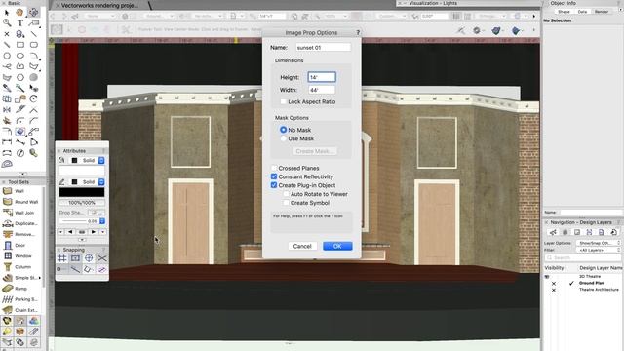Toggle Snap to Angle in Snapping palette
The width and height of the screenshot is (624, 351).
click(x=89, y=258)
